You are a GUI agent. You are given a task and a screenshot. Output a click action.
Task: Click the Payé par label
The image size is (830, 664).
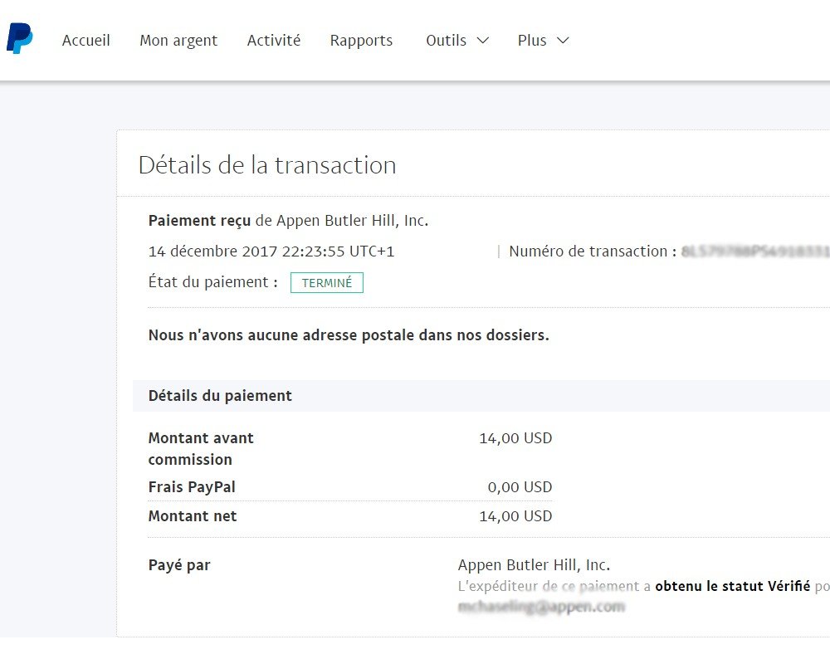[179, 565]
